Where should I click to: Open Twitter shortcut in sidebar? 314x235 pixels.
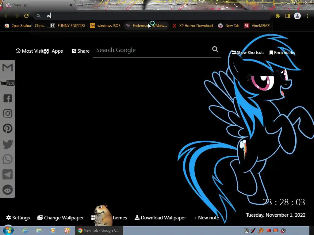tap(8, 144)
